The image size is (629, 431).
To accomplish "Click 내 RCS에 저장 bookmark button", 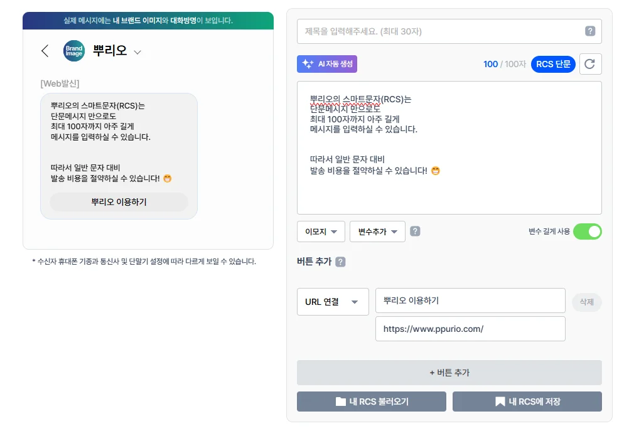I will click(x=527, y=402).
